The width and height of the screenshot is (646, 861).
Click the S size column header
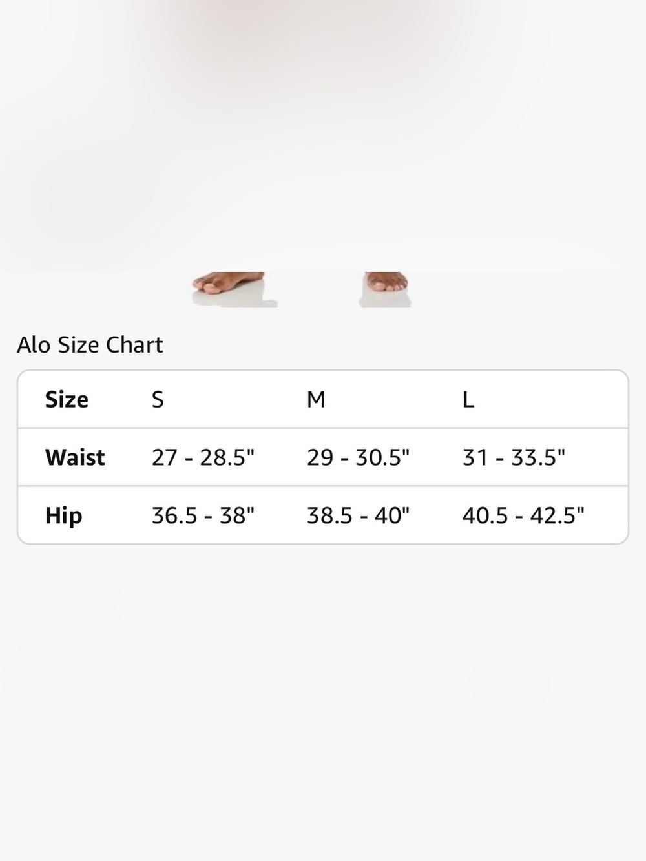pyautogui.click(x=158, y=400)
